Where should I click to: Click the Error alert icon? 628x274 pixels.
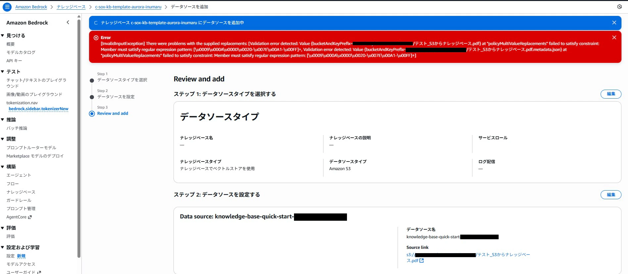(96, 38)
